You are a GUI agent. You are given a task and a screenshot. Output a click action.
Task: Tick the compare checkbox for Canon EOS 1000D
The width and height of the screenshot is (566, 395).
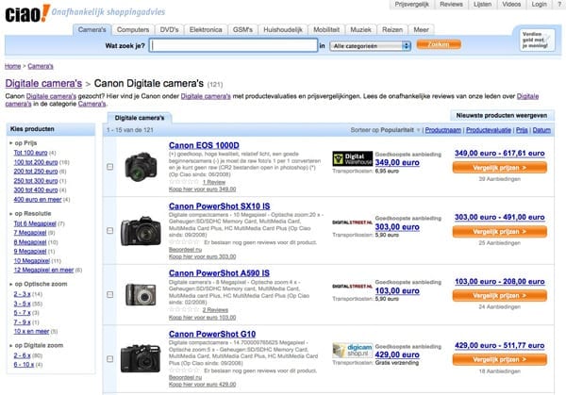tap(110, 167)
